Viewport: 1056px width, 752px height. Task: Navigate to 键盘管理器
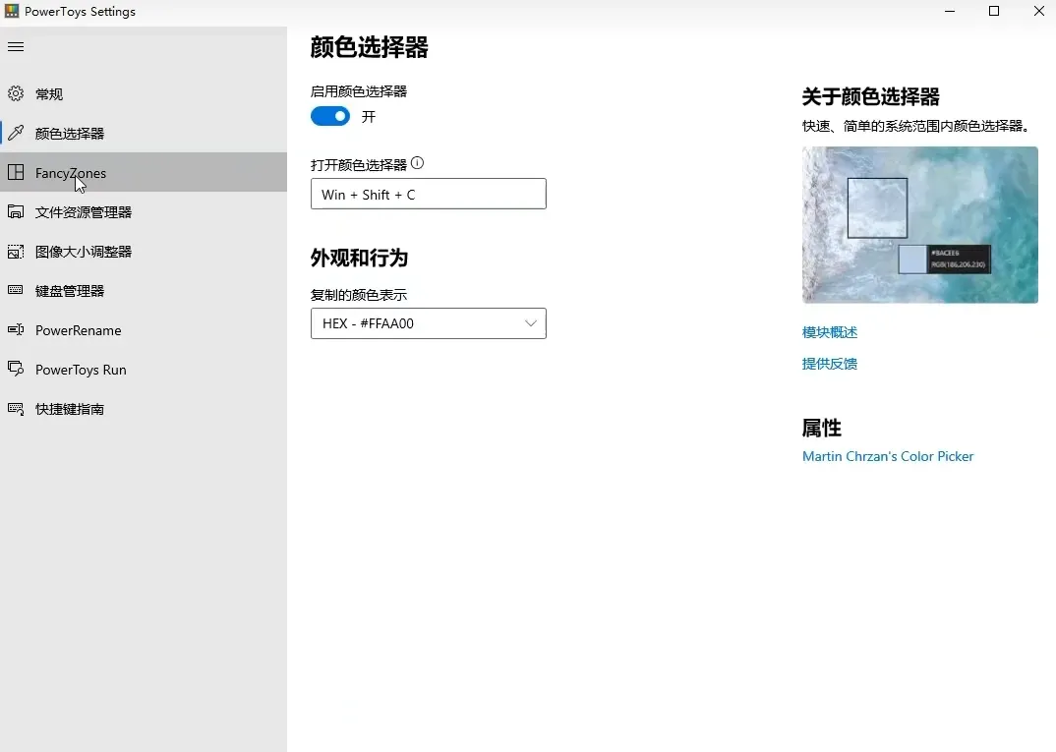pyautogui.click(x=144, y=290)
